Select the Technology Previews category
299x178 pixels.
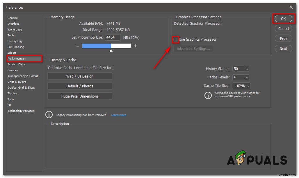[x=21, y=111]
